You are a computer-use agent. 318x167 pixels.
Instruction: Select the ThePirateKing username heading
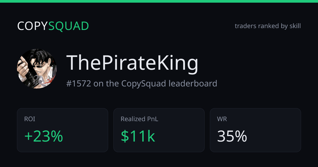coord(132,64)
